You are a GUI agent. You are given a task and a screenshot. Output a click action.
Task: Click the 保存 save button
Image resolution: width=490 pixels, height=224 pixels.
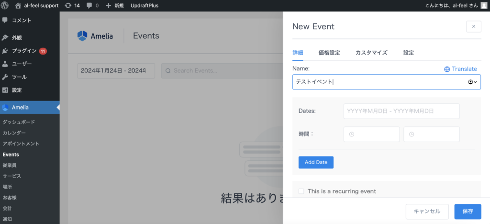pos(468,211)
